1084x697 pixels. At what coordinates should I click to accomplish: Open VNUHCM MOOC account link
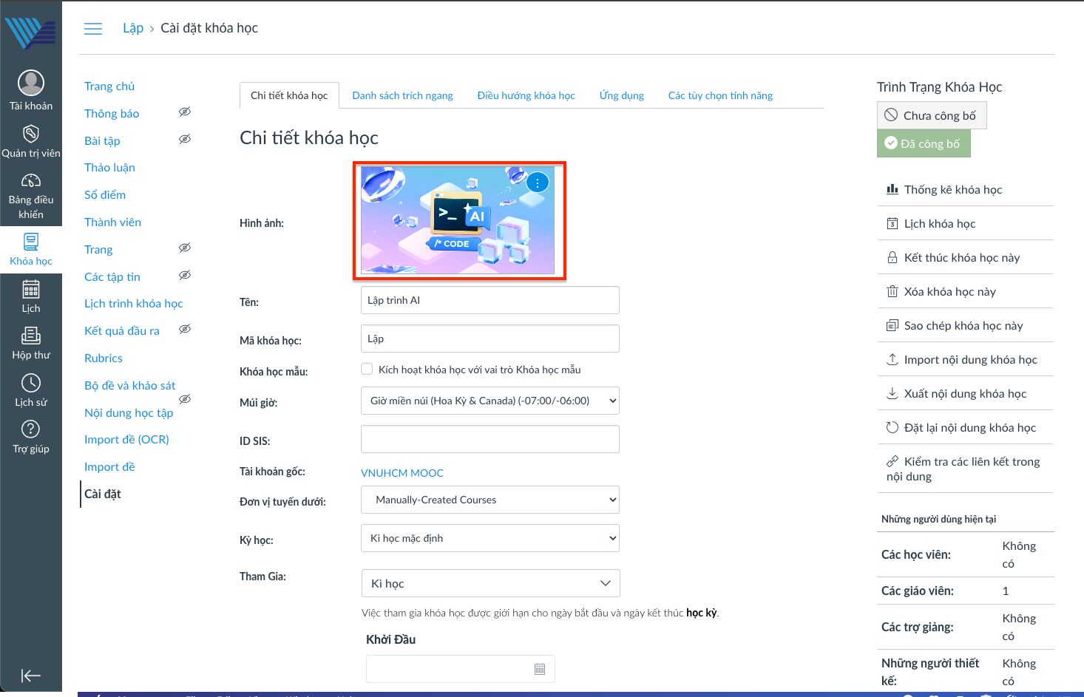(x=402, y=473)
